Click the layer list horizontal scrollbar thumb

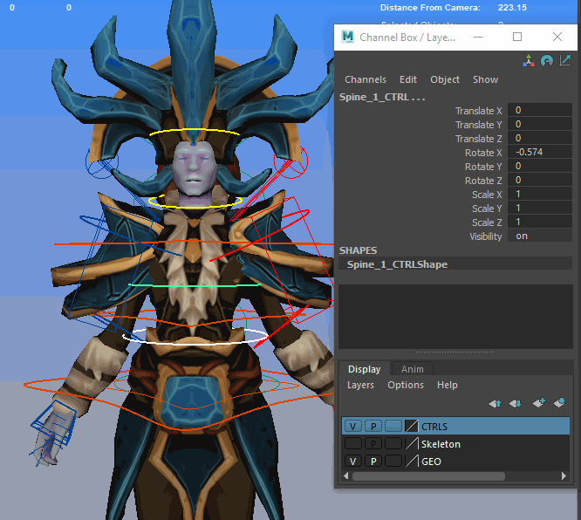pos(428,476)
